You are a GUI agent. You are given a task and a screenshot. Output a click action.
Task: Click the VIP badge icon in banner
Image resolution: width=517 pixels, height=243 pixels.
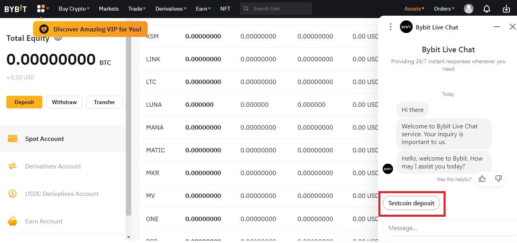tap(44, 29)
